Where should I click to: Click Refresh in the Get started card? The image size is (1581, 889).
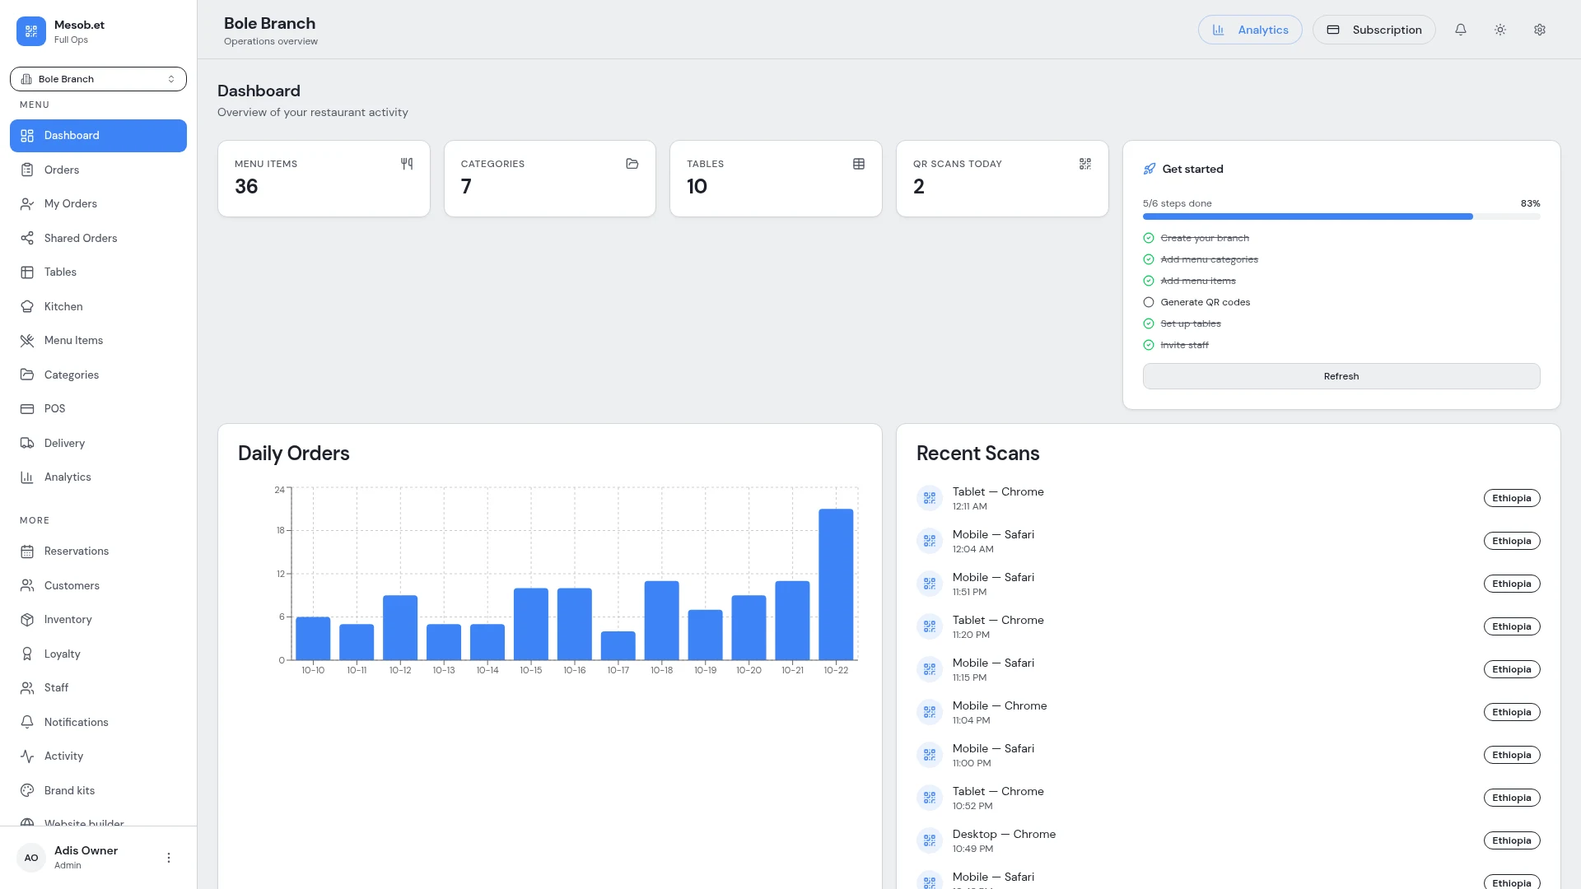click(1341, 376)
